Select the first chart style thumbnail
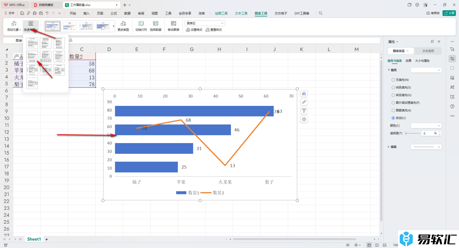The image size is (459, 248). coord(53,26)
